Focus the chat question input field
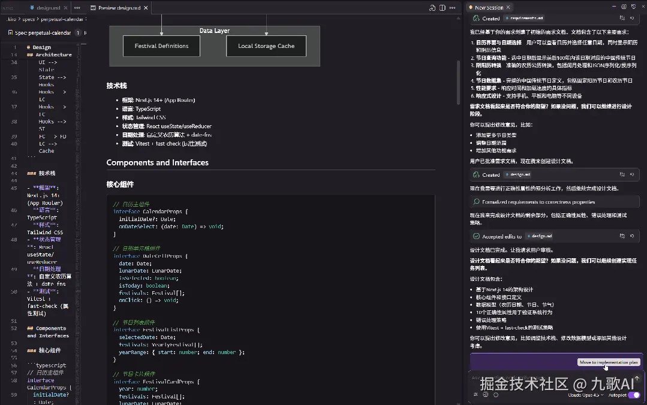 (551, 378)
